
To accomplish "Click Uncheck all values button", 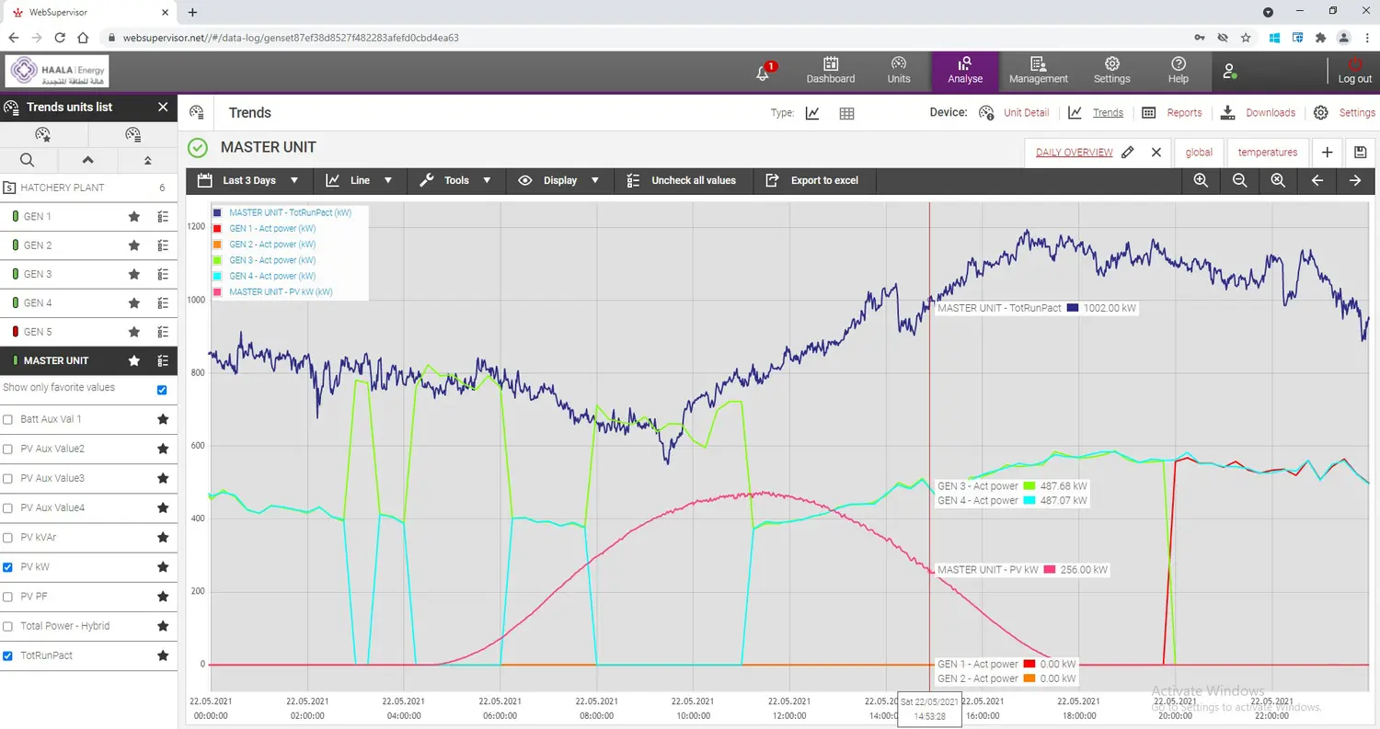I will click(682, 180).
